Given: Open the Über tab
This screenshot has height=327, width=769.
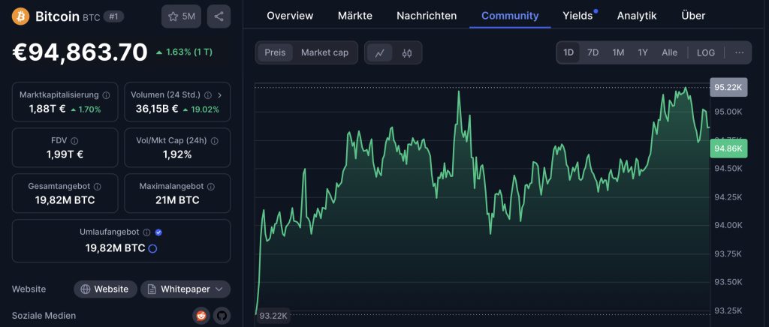Looking at the screenshot, I should tap(693, 16).
